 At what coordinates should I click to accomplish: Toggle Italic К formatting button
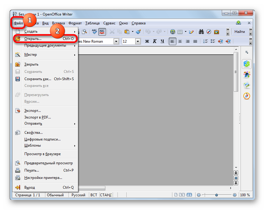(155, 41)
